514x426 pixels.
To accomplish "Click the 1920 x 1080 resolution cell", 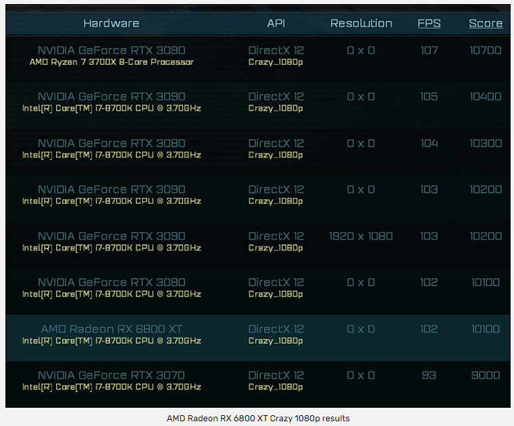I will click(361, 236).
